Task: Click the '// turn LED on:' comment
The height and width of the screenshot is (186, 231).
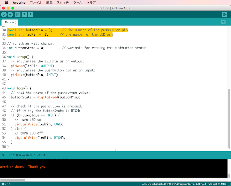Action: point(29,120)
